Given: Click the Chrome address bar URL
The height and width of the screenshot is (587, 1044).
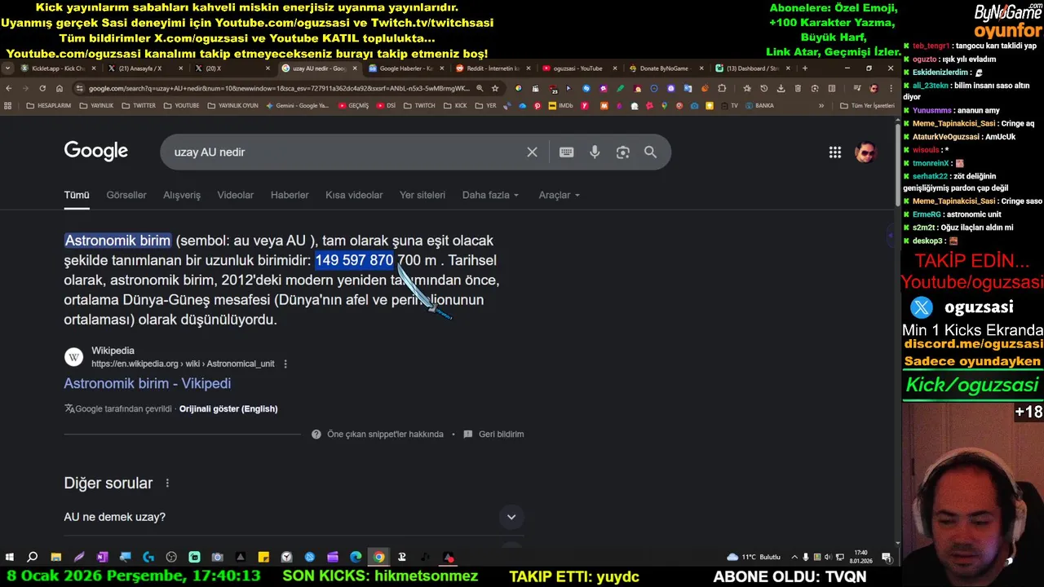Looking at the screenshot, I should coord(278,88).
